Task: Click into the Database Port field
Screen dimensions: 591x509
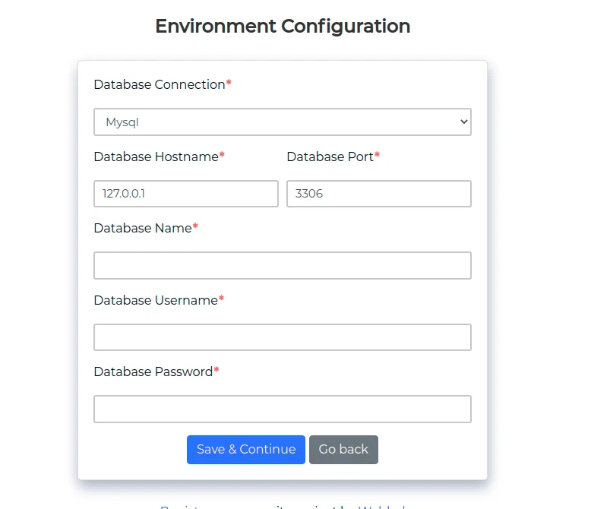Action: point(378,194)
